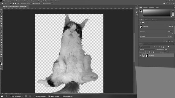The width and height of the screenshot is (175, 98).
Task: Click the Load selection from mask icon
Action: coord(164,41)
